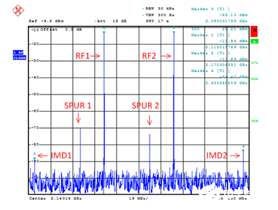Click the Att 15 dB setting
This screenshot has width=278, height=210.
[111, 21]
